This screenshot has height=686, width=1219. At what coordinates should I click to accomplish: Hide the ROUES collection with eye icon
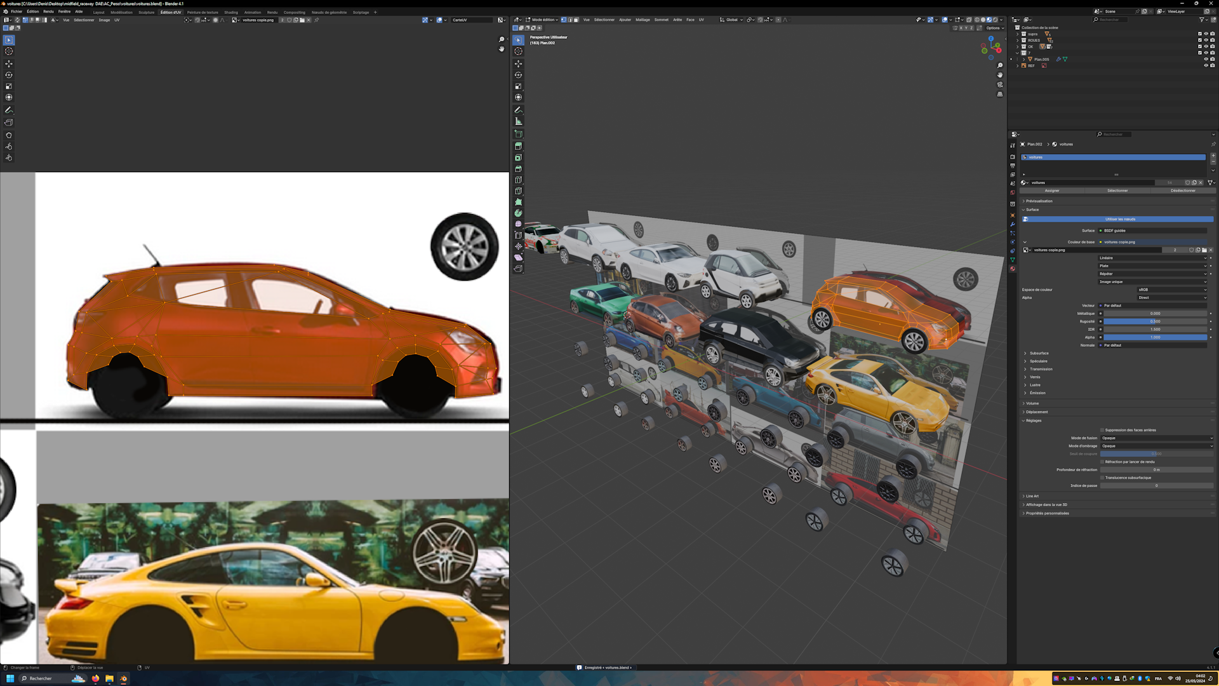tap(1206, 40)
